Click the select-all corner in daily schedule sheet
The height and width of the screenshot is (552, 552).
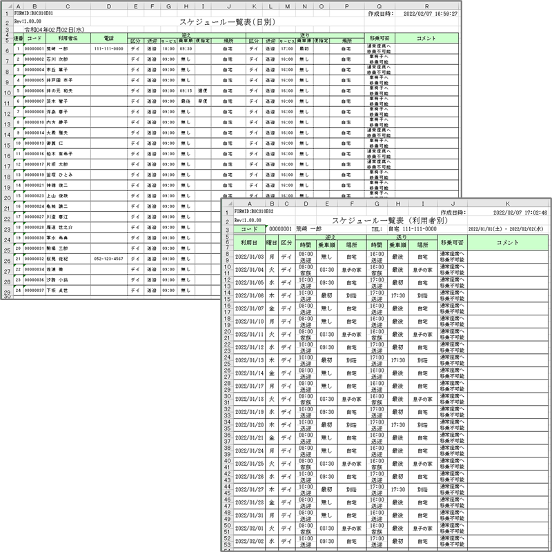(x=7, y=6)
